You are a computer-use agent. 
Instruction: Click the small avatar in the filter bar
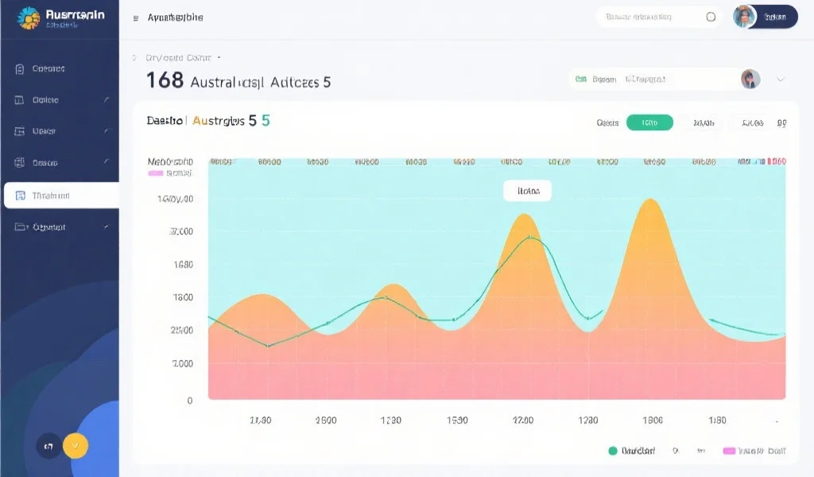tap(750, 79)
